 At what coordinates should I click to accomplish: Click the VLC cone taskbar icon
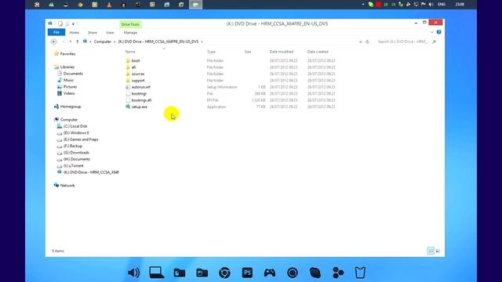(109, 5)
